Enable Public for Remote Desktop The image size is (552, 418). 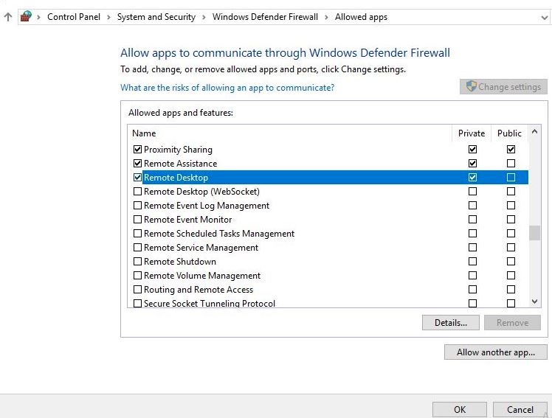pyautogui.click(x=511, y=178)
